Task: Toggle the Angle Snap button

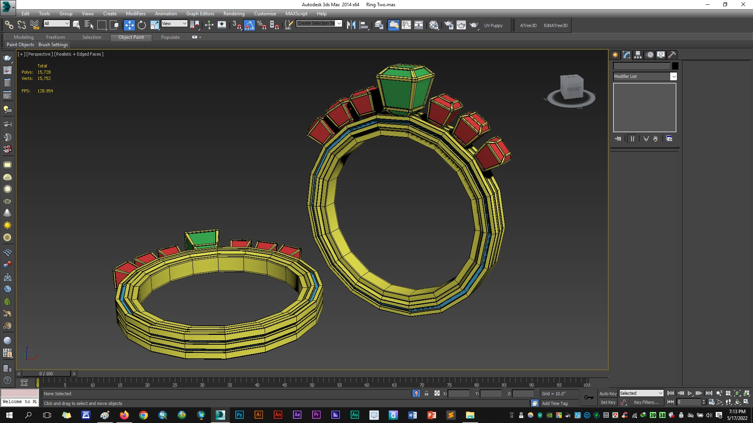Action: [249, 25]
